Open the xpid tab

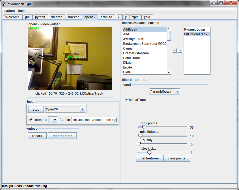(135, 17)
